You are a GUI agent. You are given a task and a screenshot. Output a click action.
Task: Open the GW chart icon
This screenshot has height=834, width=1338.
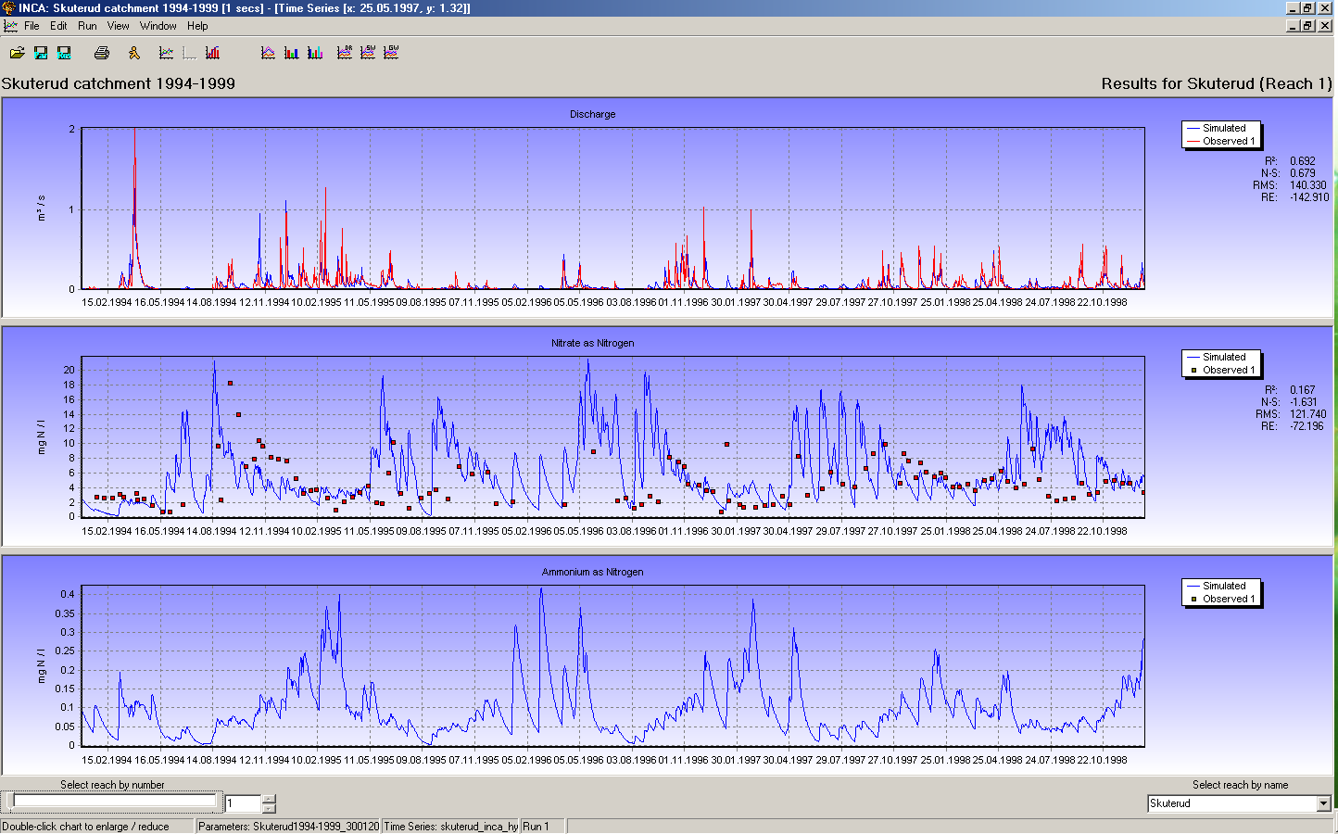(x=391, y=53)
